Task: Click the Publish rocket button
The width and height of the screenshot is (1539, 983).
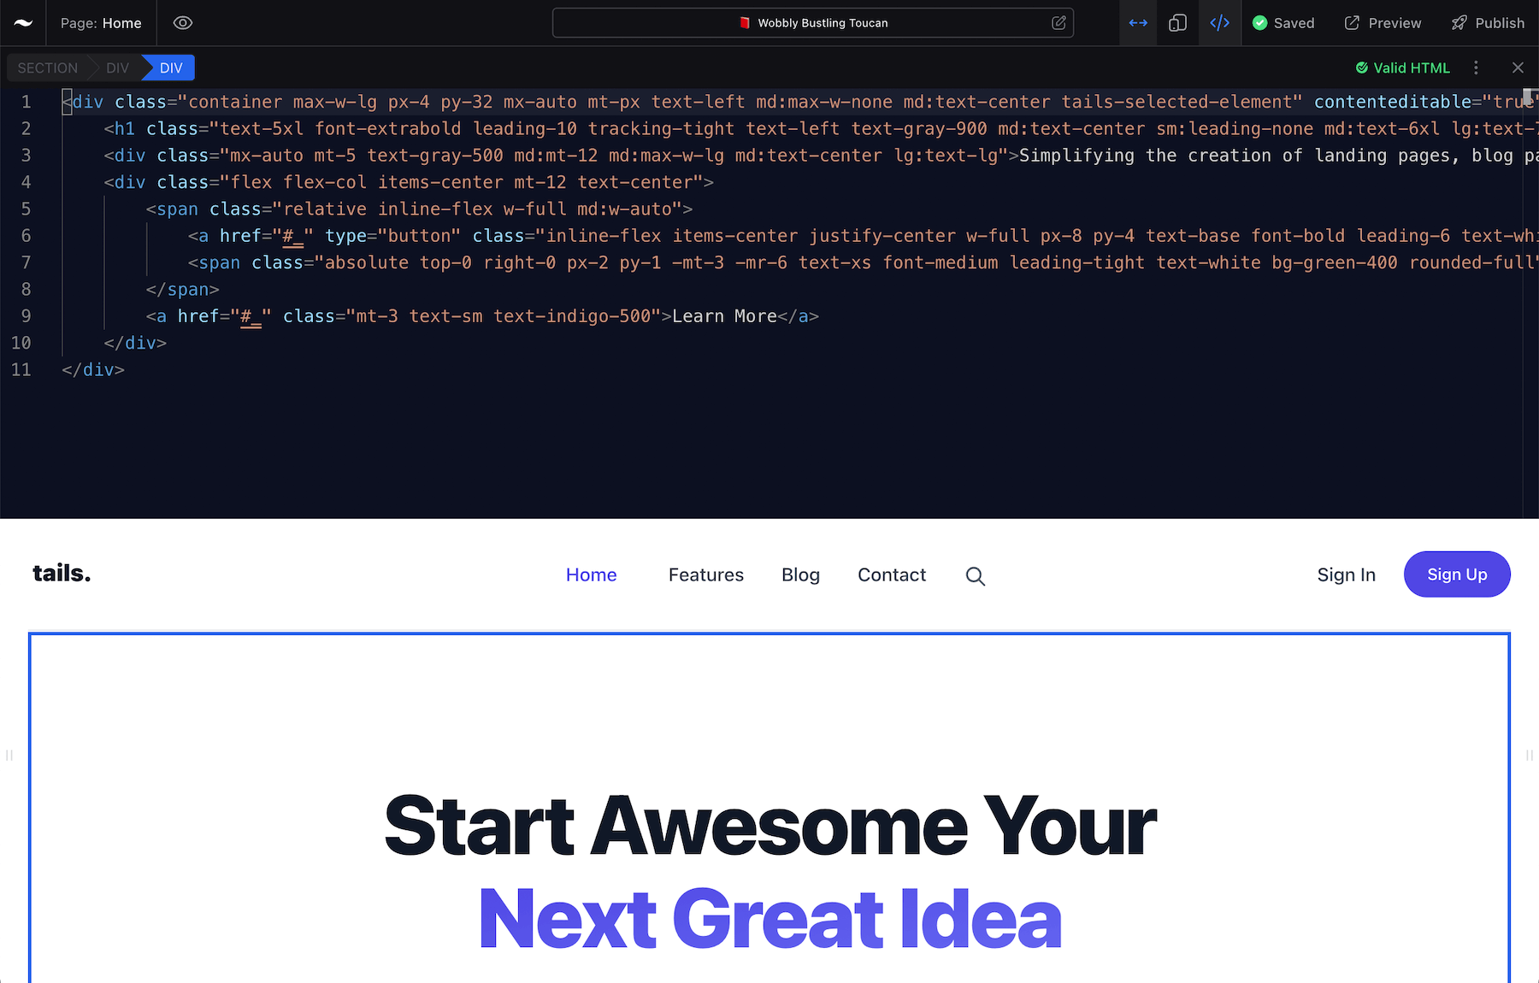Action: 1488,23
